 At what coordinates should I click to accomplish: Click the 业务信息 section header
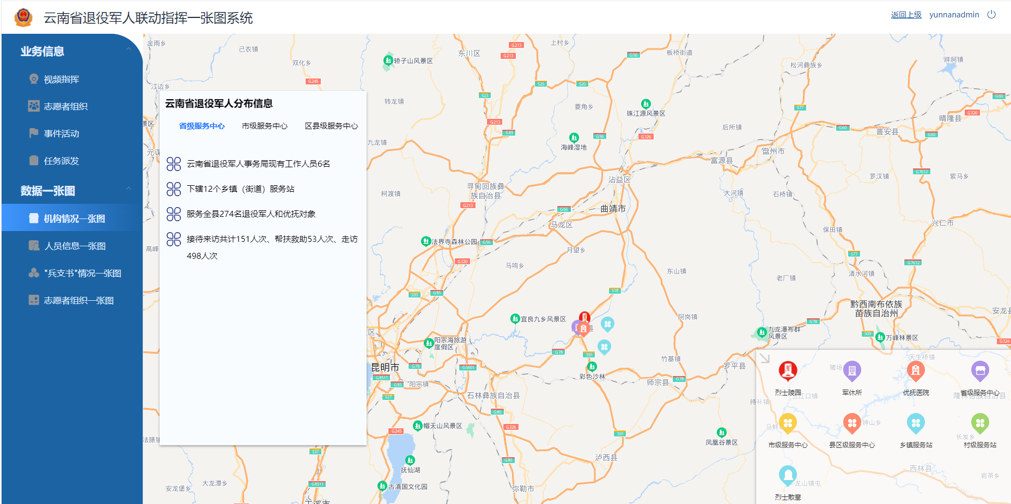[x=42, y=51]
